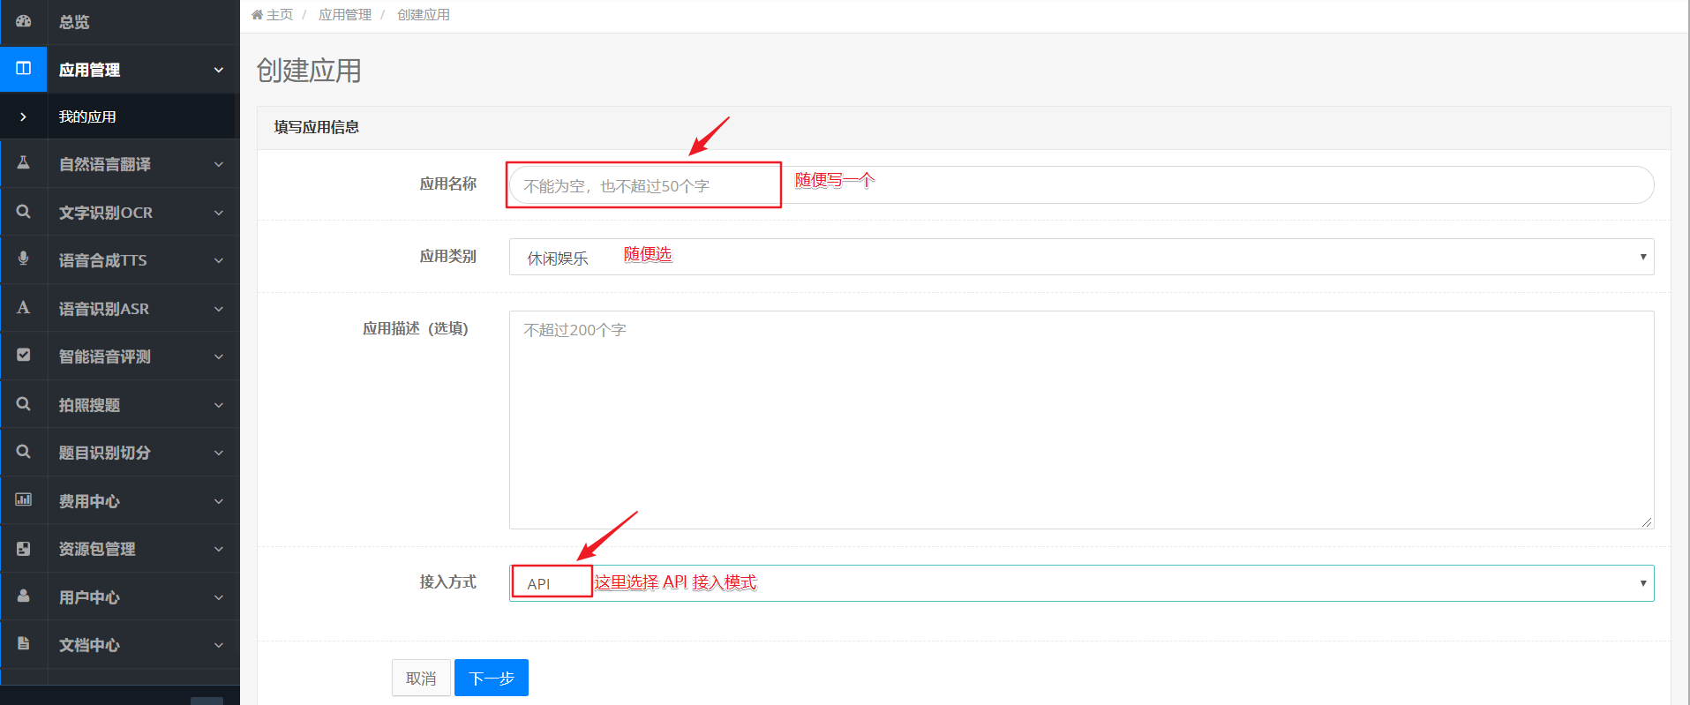1690x705 pixels.
Task: Expand the 用户中心 menu chevron
Action: [x=219, y=597]
